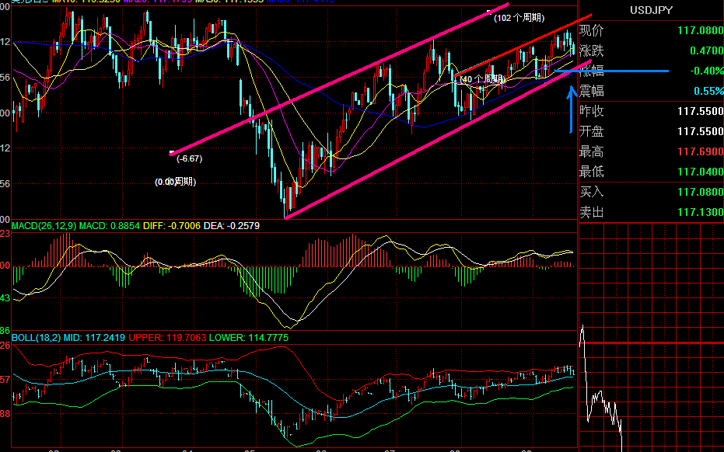Select the MID: 117.2419 reading

pyautogui.click(x=94, y=338)
